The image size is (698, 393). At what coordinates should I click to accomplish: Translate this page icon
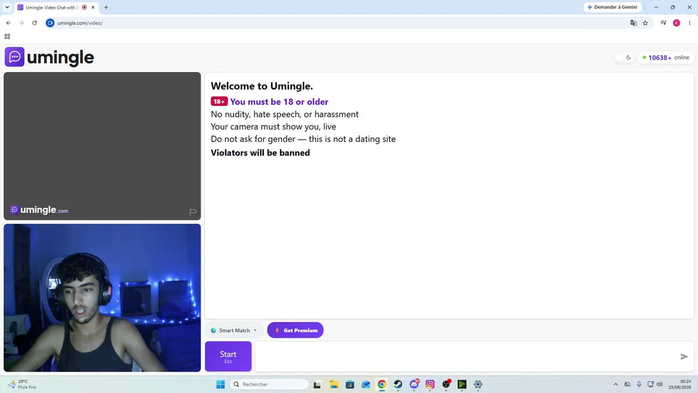633,23
